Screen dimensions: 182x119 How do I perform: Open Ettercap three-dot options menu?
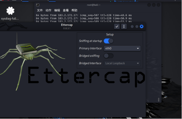tap(124, 27)
